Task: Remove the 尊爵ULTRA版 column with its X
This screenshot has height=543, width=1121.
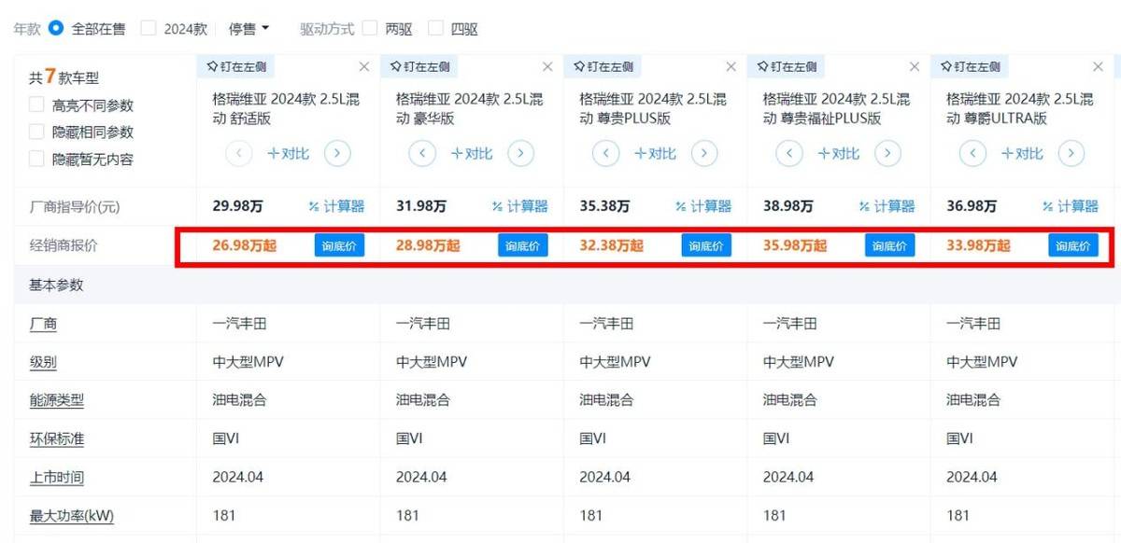Action: [1099, 67]
